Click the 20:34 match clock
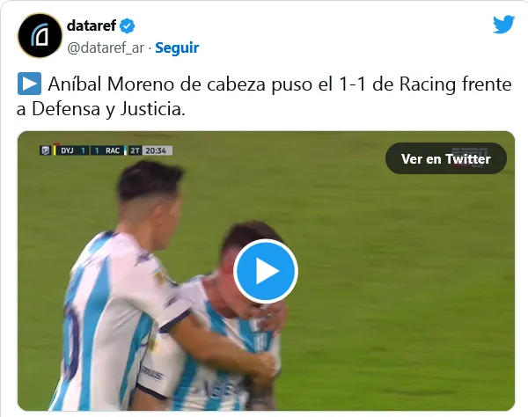This screenshot has width=528, height=417. point(156,150)
